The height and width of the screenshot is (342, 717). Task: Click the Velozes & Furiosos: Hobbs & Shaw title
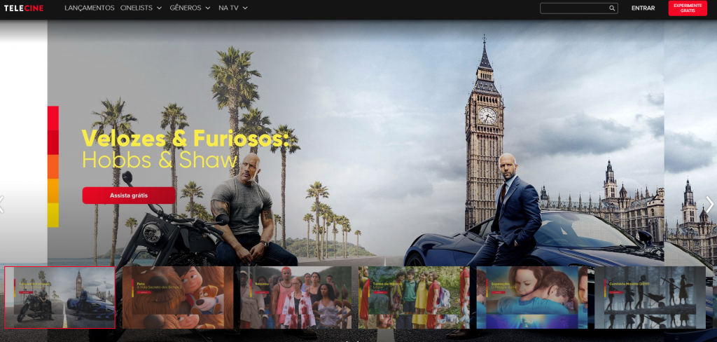pyautogui.click(x=185, y=149)
